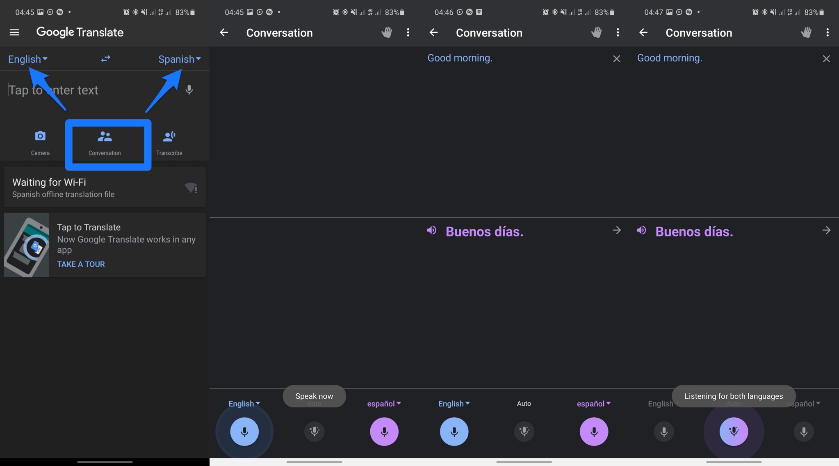Play Buenos días audio on 04:46 screen
Screen dimensions: 839x466
click(x=431, y=230)
